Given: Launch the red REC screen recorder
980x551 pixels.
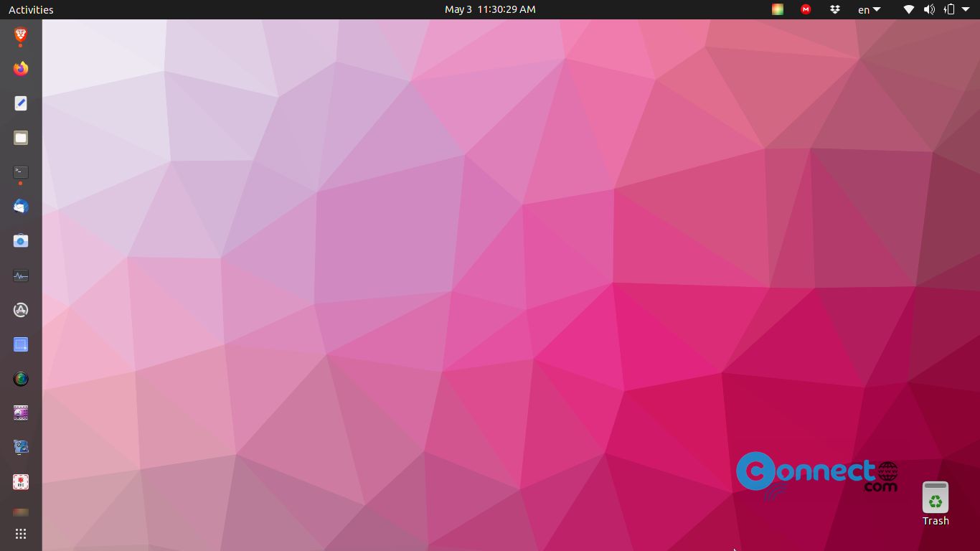Looking at the screenshot, I should tap(21, 482).
